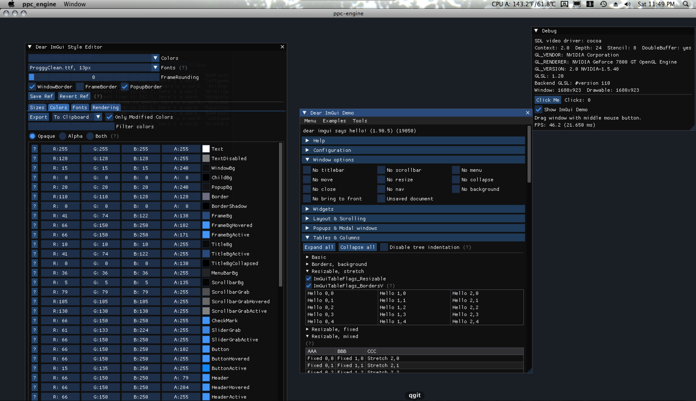Collapse the Window options section

[414, 160]
